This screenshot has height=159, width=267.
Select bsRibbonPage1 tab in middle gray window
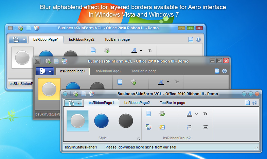point(73,71)
